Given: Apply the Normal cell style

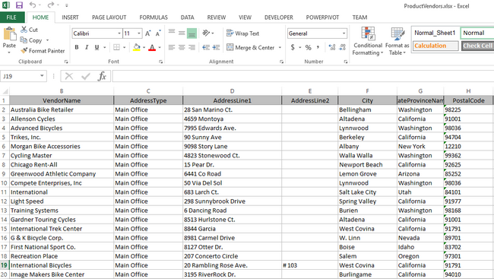Looking at the screenshot, I should point(477,33).
